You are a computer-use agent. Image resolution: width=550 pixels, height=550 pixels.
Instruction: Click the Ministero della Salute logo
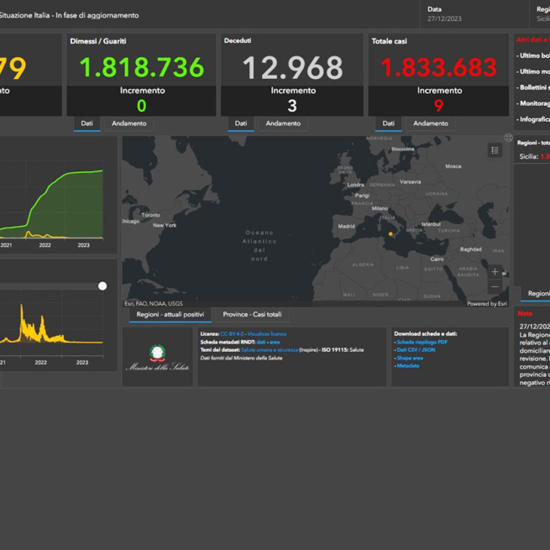(x=157, y=357)
